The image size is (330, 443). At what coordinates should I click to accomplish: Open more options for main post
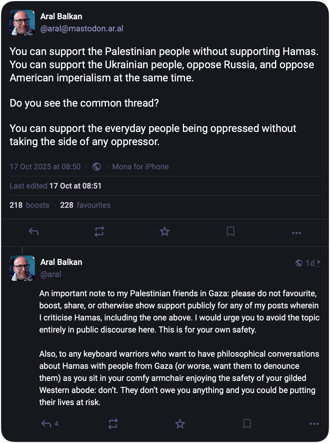point(296,233)
